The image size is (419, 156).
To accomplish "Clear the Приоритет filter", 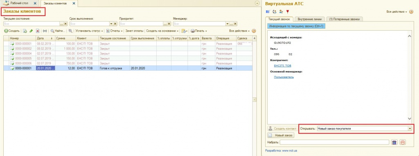I will (169, 24).
